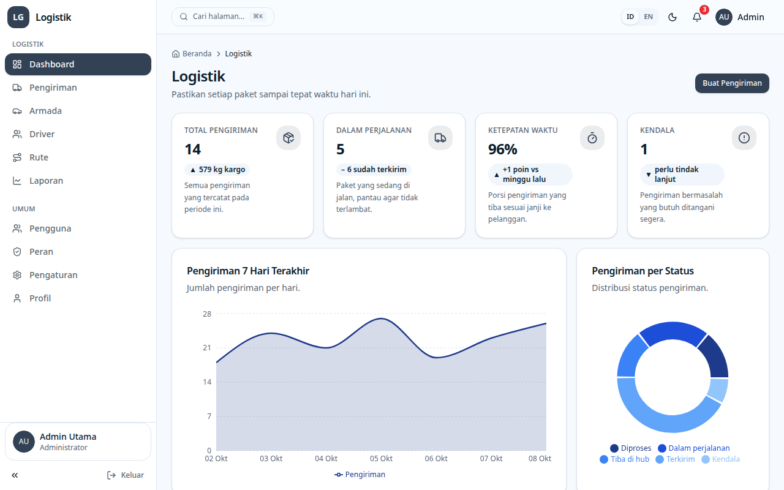This screenshot has height=490, width=784.
Task: Click the Total Pengiriman package icon
Action: click(x=288, y=138)
